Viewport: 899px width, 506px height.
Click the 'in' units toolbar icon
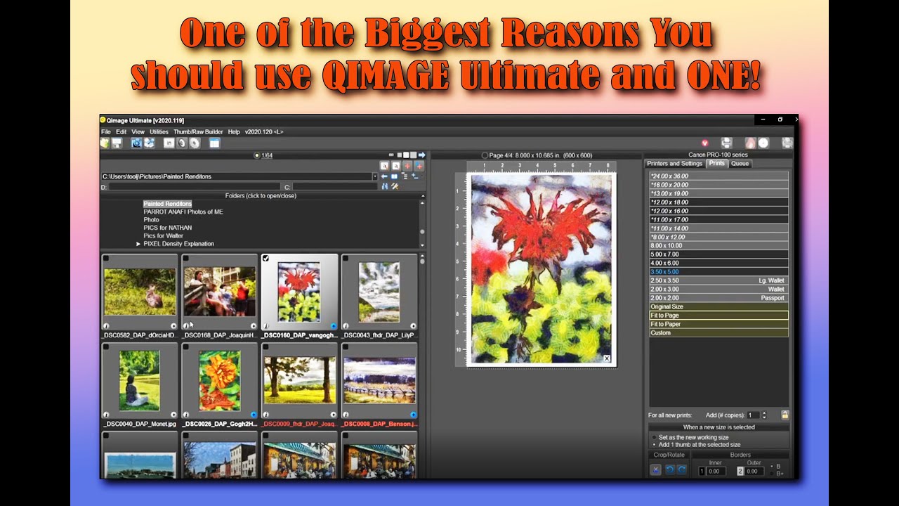(x=169, y=143)
